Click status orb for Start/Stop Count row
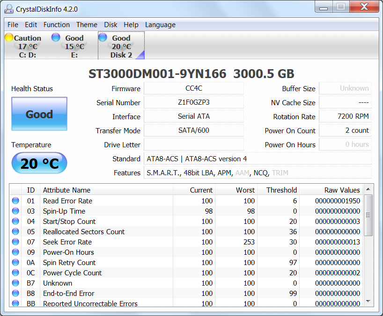 pos(15,221)
